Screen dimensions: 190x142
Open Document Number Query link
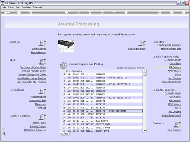pos(33,67)
